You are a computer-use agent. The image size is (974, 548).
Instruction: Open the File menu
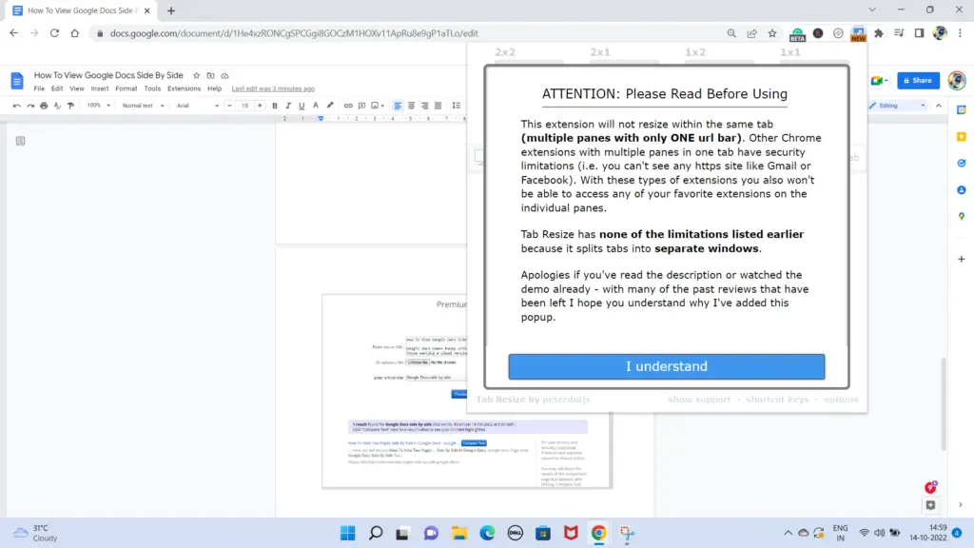[39, 88]
